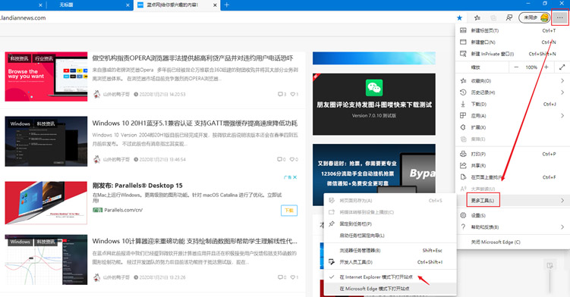Select 共享(R) menu entry

tap(512, 166)
